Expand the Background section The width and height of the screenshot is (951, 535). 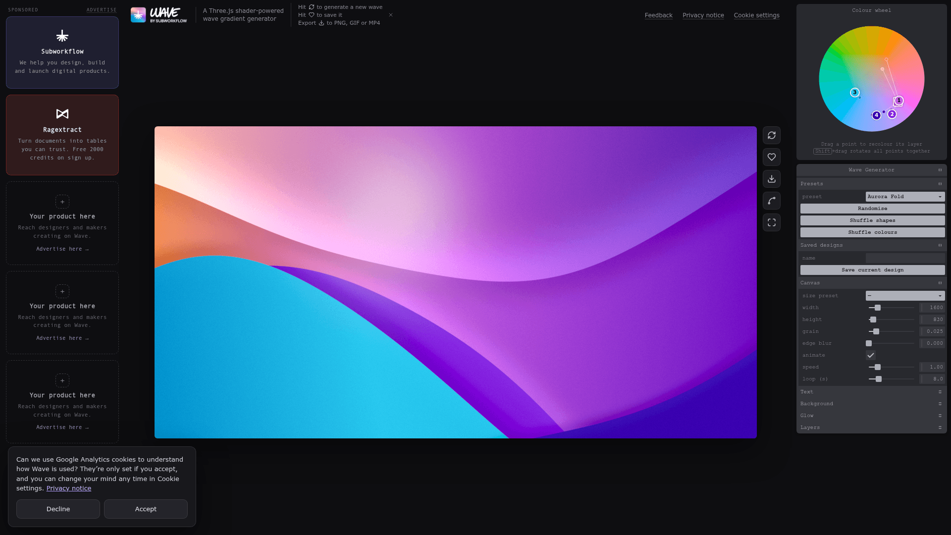coord(872,404)
